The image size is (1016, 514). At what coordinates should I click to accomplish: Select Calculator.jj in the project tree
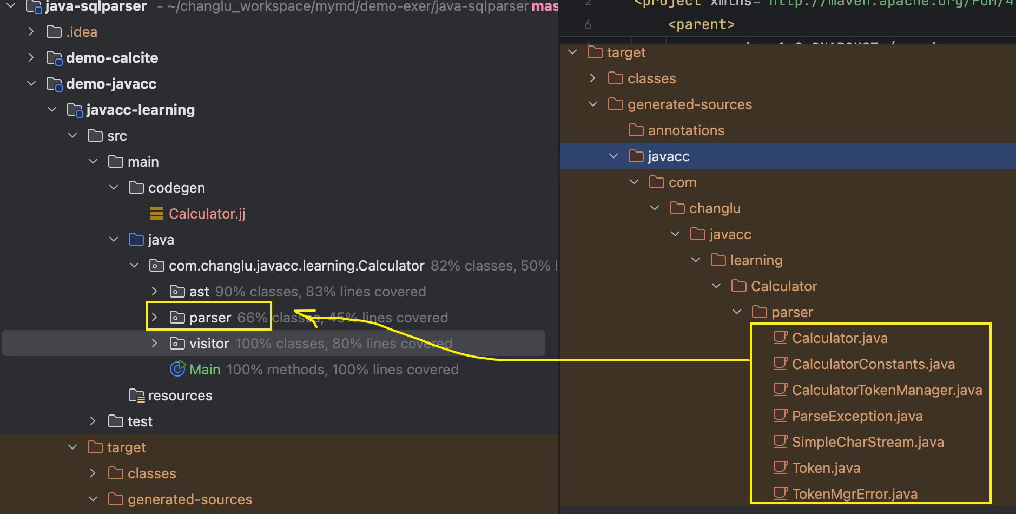[207, 214]
